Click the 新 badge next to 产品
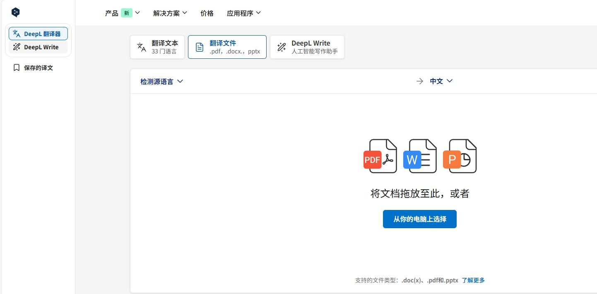Viewport: 597px width, 294px height. [x=127, y=13]
